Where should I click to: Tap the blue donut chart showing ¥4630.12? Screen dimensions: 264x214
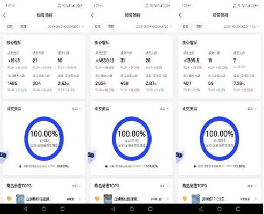coord(132,138)
